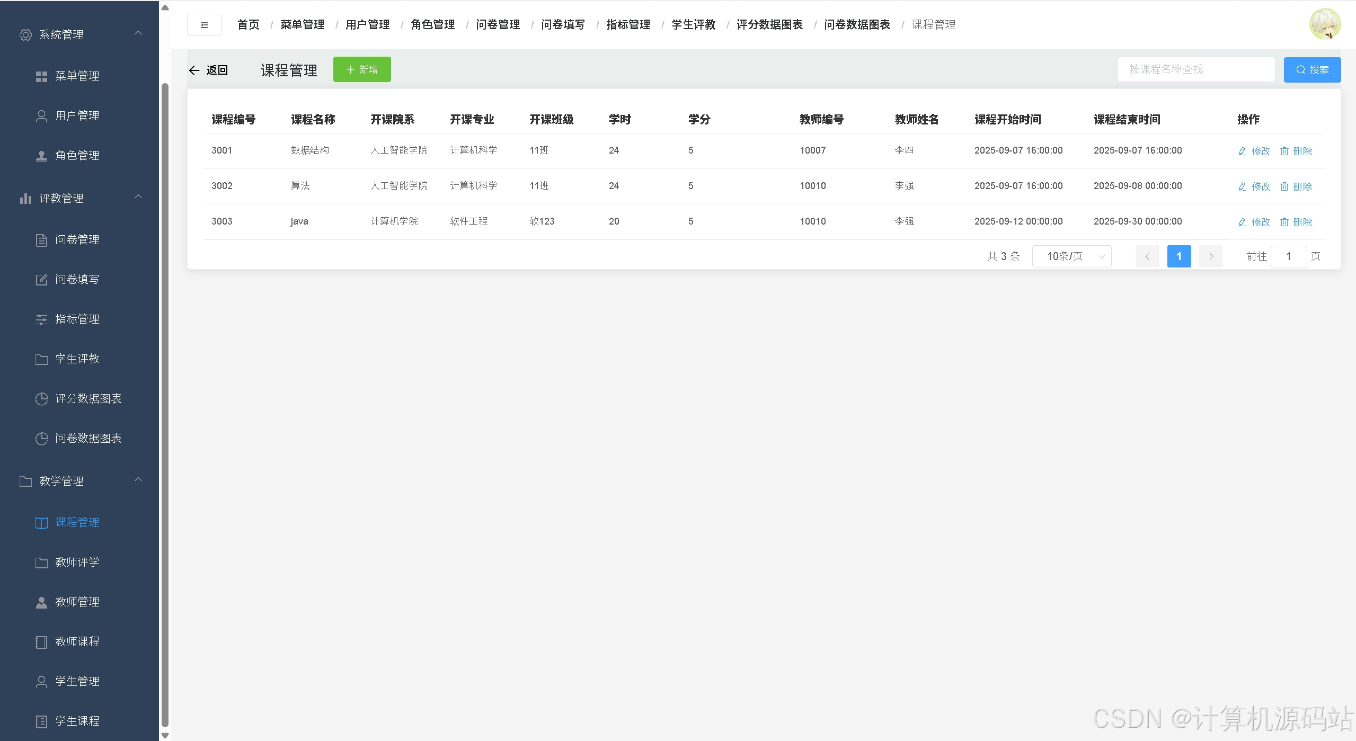
Task: Click the 前往 page number input
Action: [1289, 256]
